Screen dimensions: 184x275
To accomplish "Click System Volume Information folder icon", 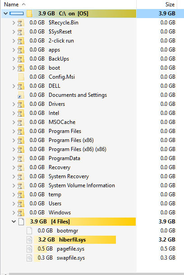I will pyautogui.click(x=21, y=185).
